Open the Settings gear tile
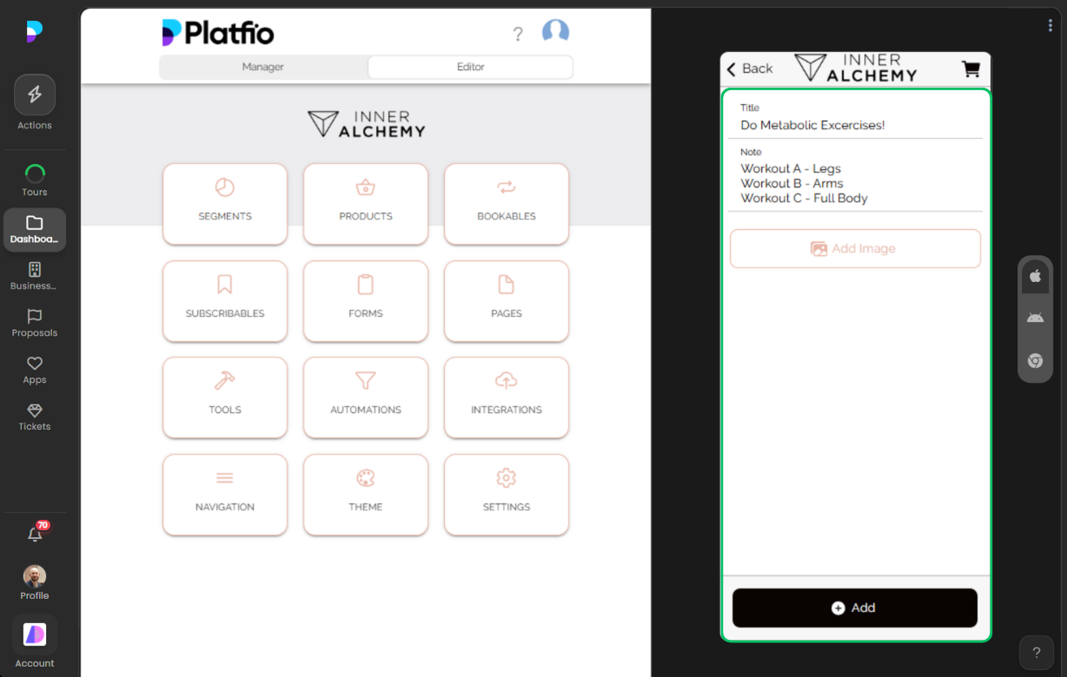Image resolution: width=1067 pixels, height=677 pixels. click(507, 495)
